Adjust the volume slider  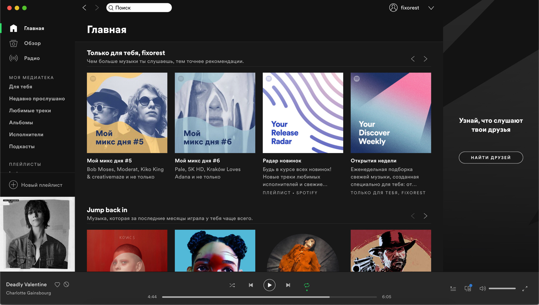[502, 289]
